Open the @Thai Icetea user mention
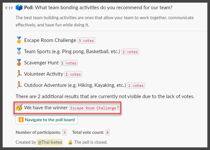 point(50,142)
